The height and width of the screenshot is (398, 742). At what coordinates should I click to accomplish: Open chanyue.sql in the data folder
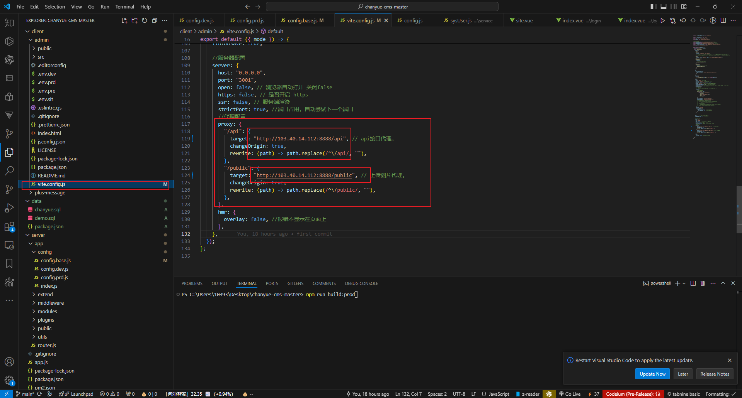48,209
